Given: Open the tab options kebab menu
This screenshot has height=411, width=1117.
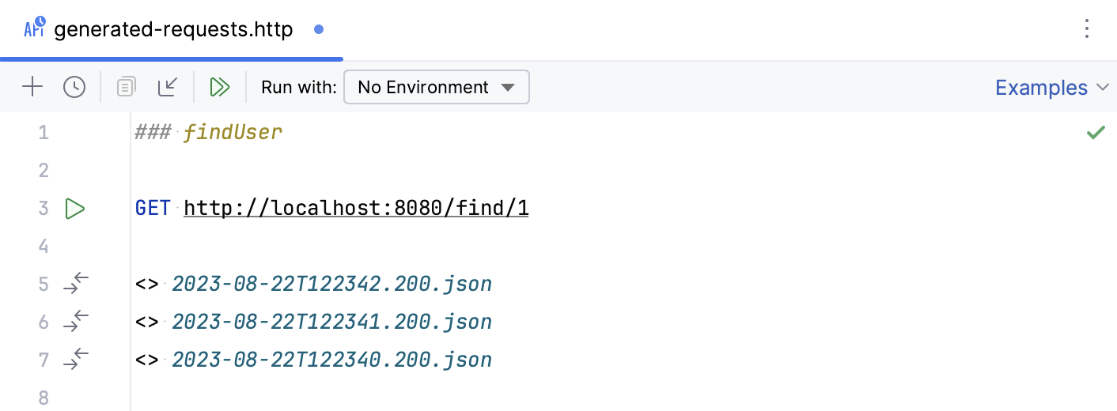Looking at the screenshot, I should (x=1087, y=30).
